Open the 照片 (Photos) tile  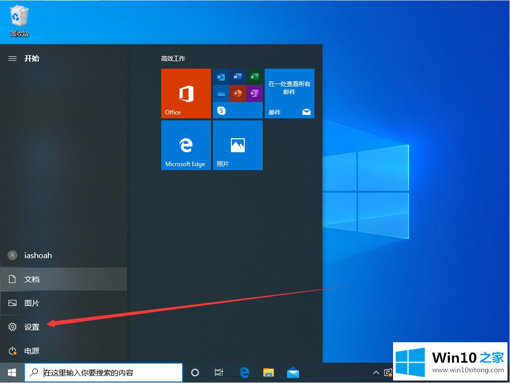[x=237, y=145]
